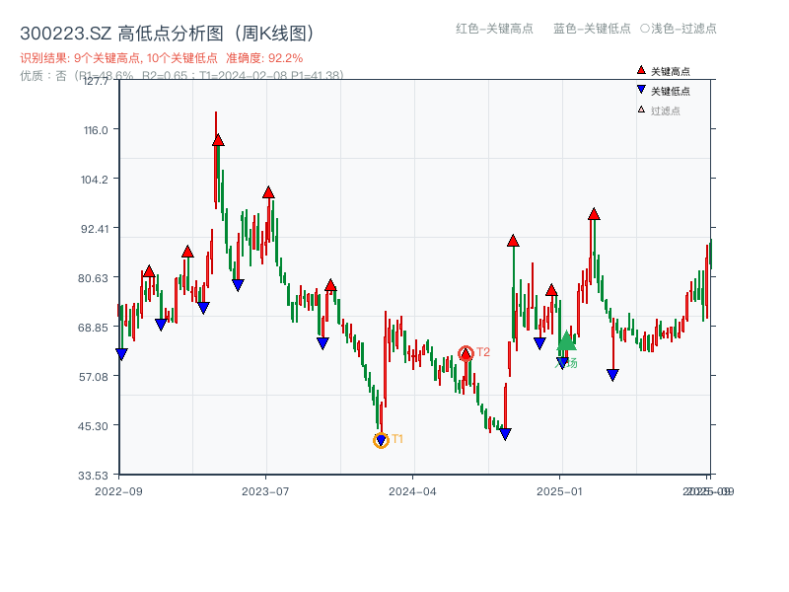
Task: Click the red T2 circle marker on the chart
Action: (x=467, y=351)
